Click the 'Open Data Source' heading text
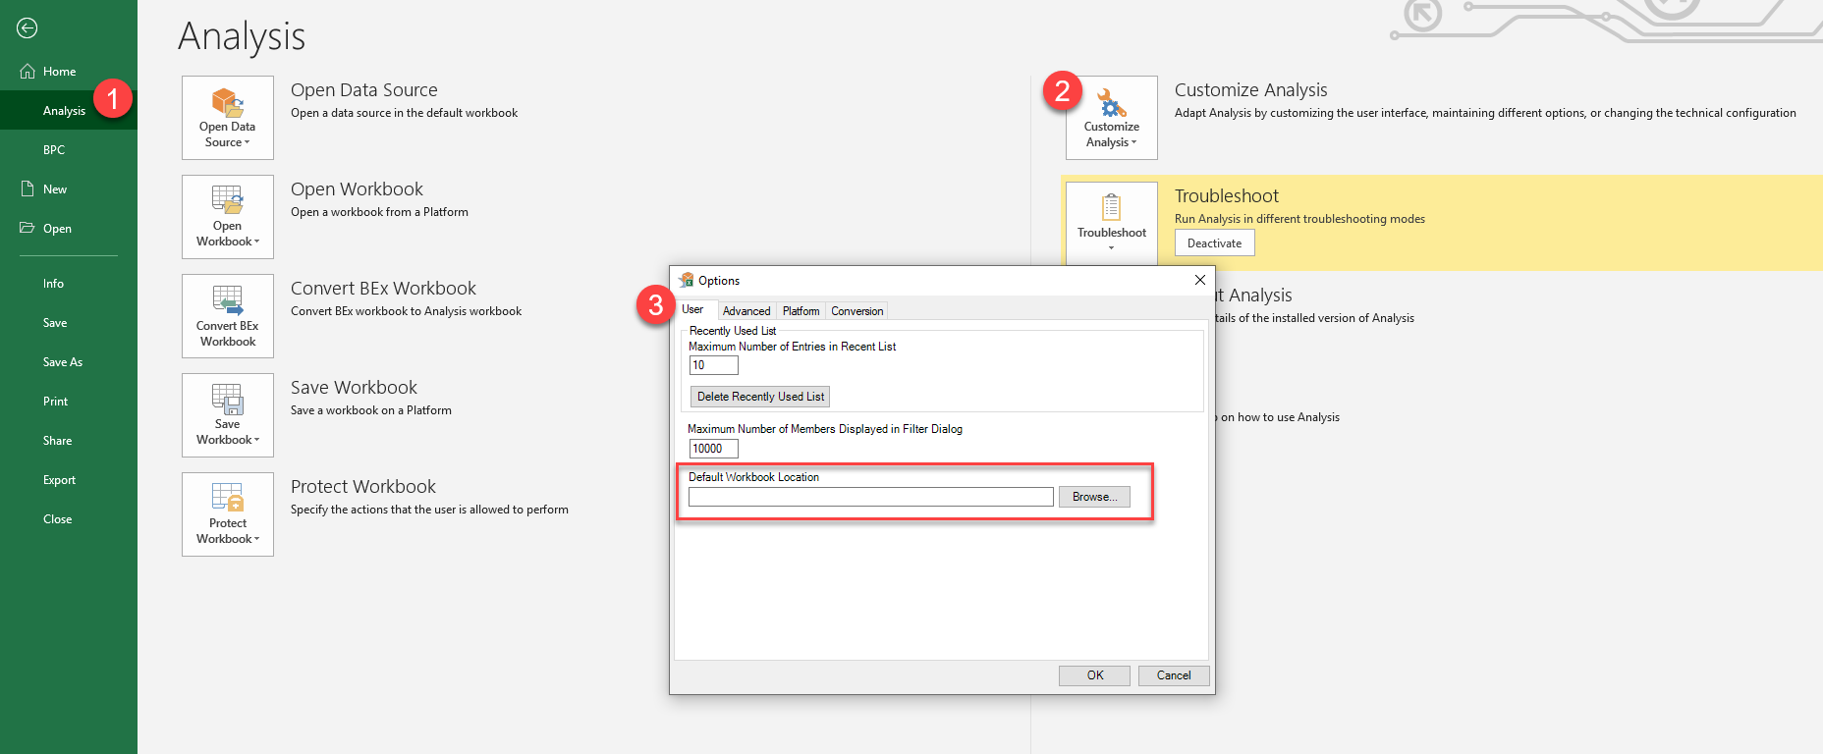The width and height of the screenshot is (1823, 754). tap(364, 90)
